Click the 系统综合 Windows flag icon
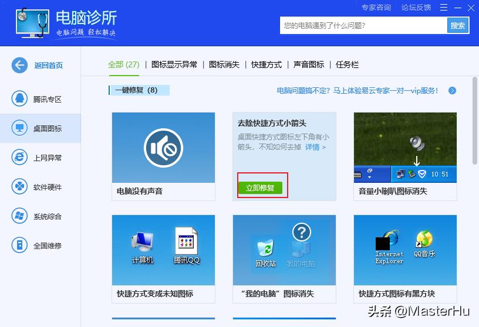 coord(19,216)
